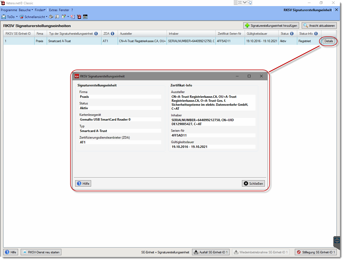This screenshot has height=261, width=344.
Task: Open the Besuche menu dropdown
Action: point(26,10)
